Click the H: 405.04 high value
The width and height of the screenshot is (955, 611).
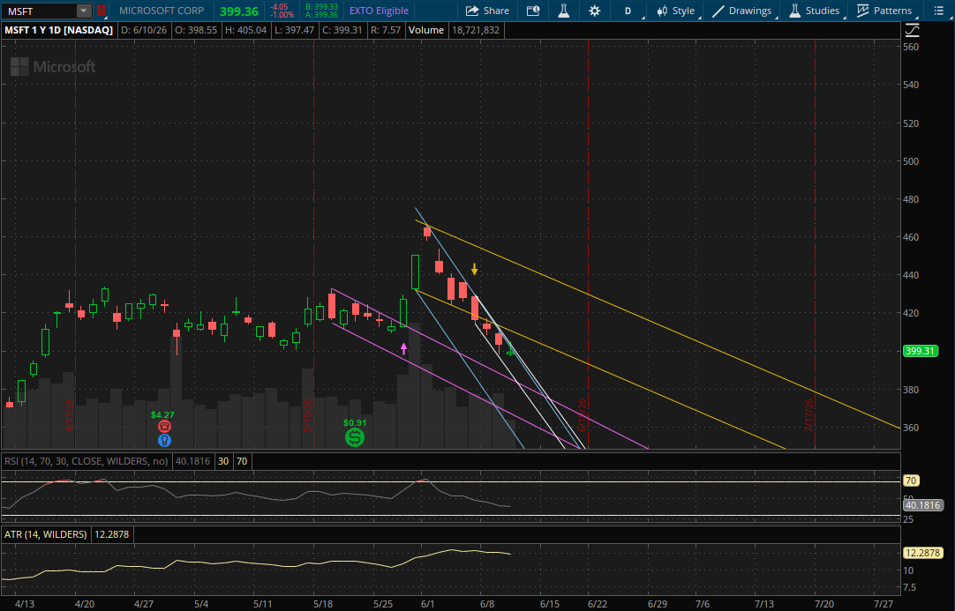click(x=245, y=30)
